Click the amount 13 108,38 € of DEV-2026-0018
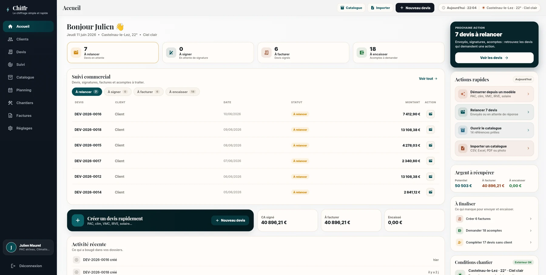The image size is (546, 275). [x=410, y=130]
